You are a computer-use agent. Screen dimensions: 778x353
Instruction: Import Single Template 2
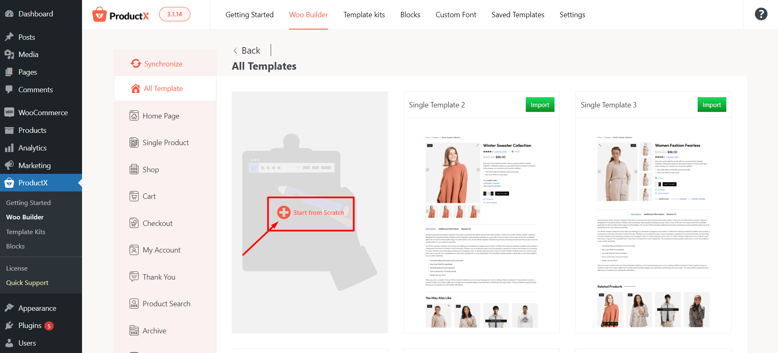540,105
